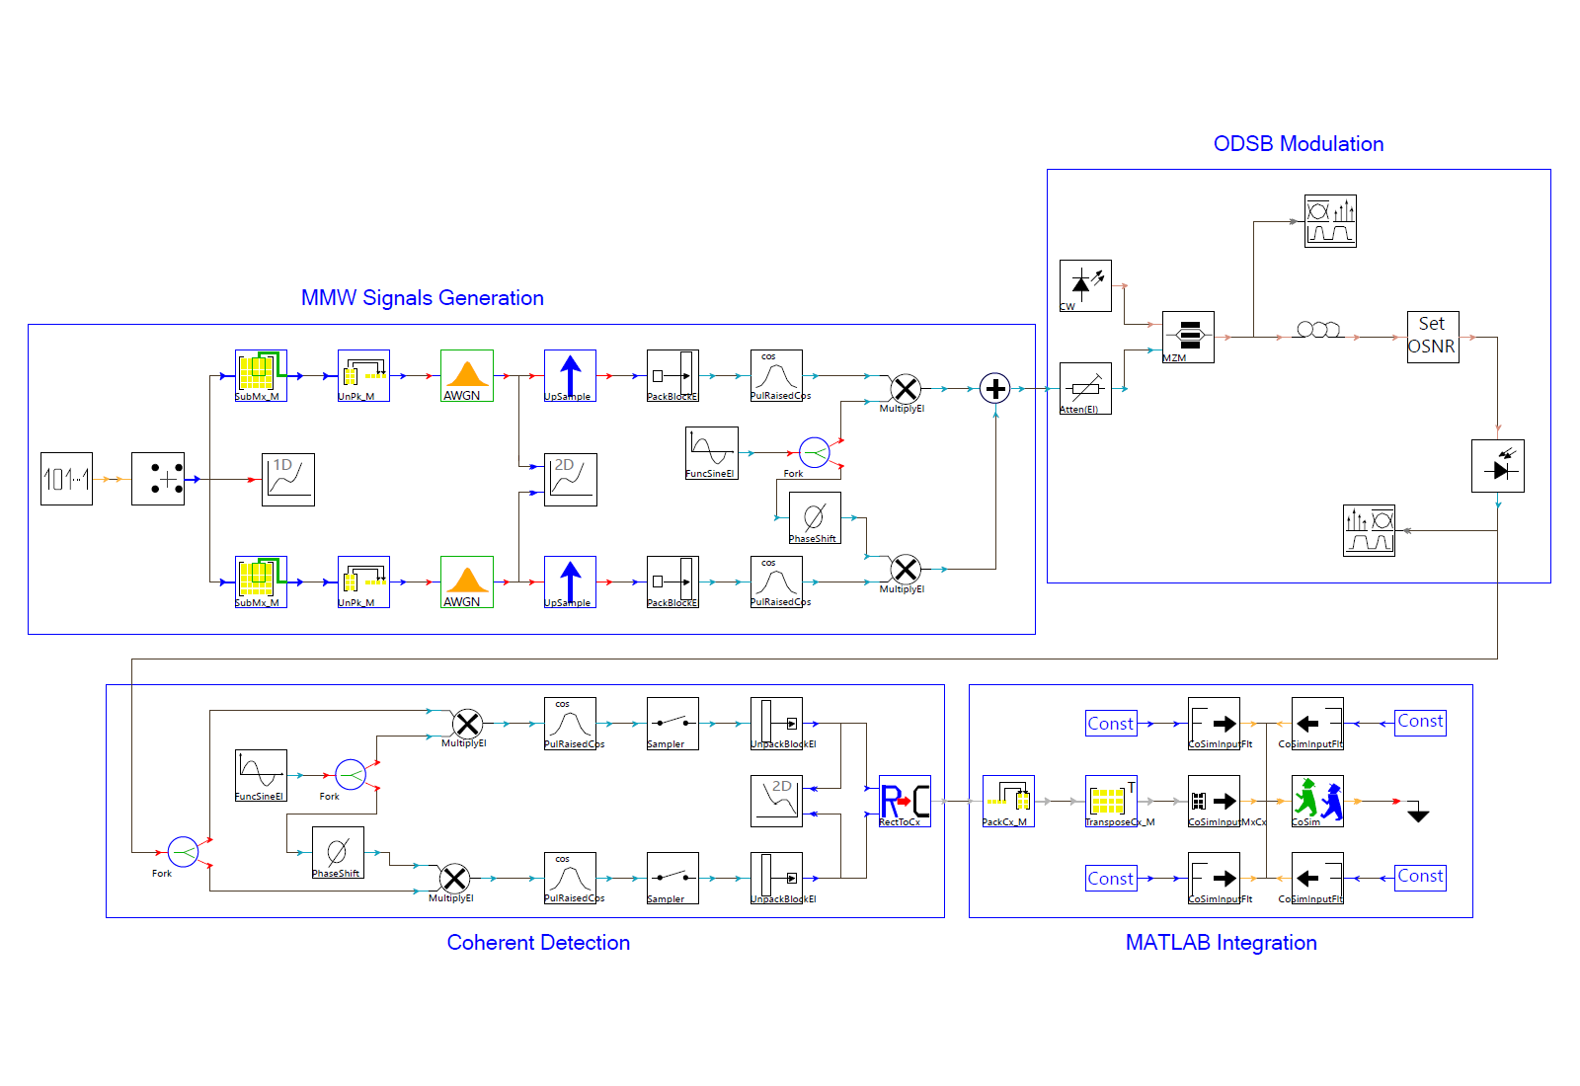Select the CW laser source block
This screenshot has width=1580, height=1086.
pyautogui.click(x=1084, y=285)
